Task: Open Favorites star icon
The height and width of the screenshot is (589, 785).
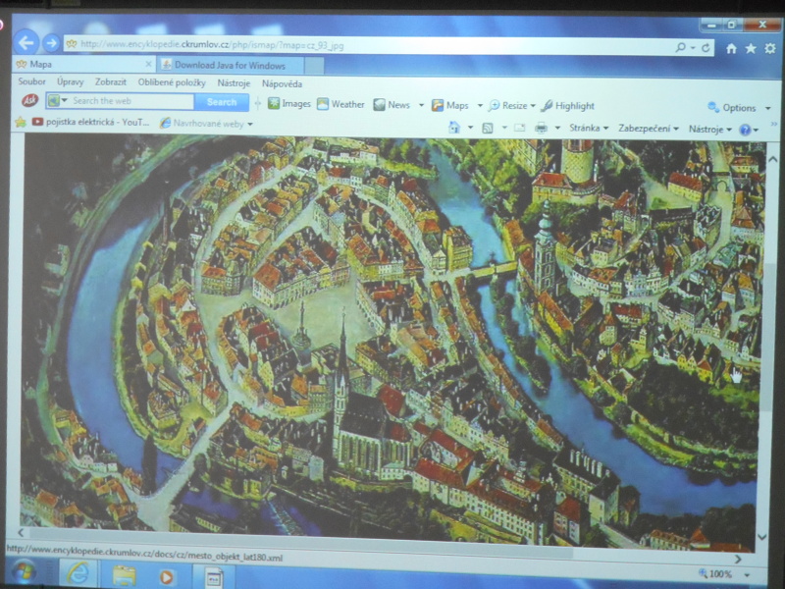Action: (x=751, y=48)
